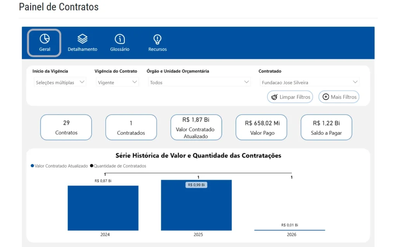Open the Recursos tab label

click(x=157, y=49)
